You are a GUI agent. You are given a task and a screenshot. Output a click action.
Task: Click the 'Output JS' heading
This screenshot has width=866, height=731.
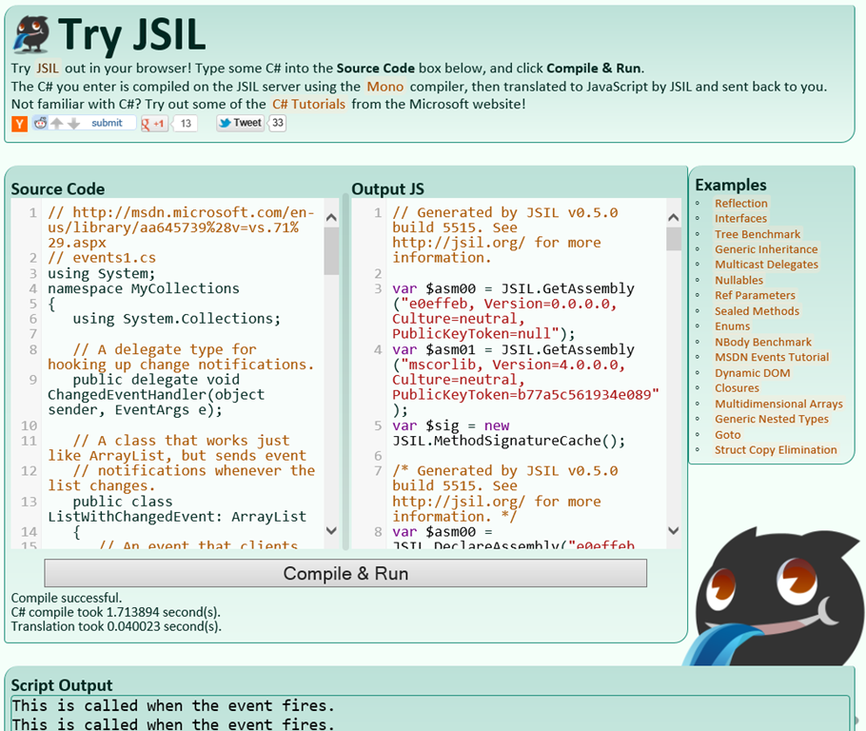pos(387,189)
